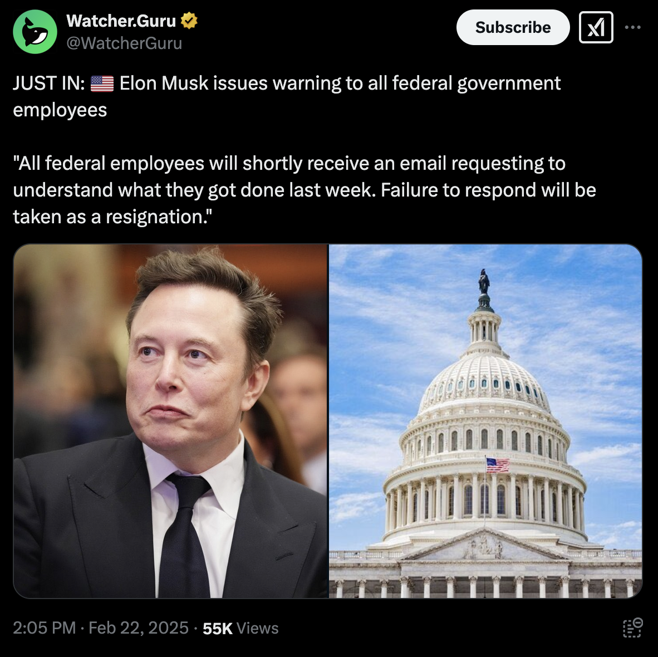Click the quoted federal employees email text

coord(305,190)
